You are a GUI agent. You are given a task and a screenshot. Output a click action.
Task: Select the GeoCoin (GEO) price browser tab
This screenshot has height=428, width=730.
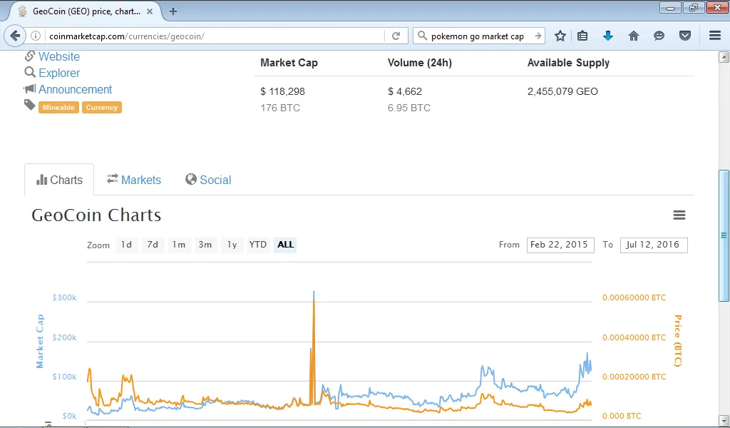[x=86, y=11]
